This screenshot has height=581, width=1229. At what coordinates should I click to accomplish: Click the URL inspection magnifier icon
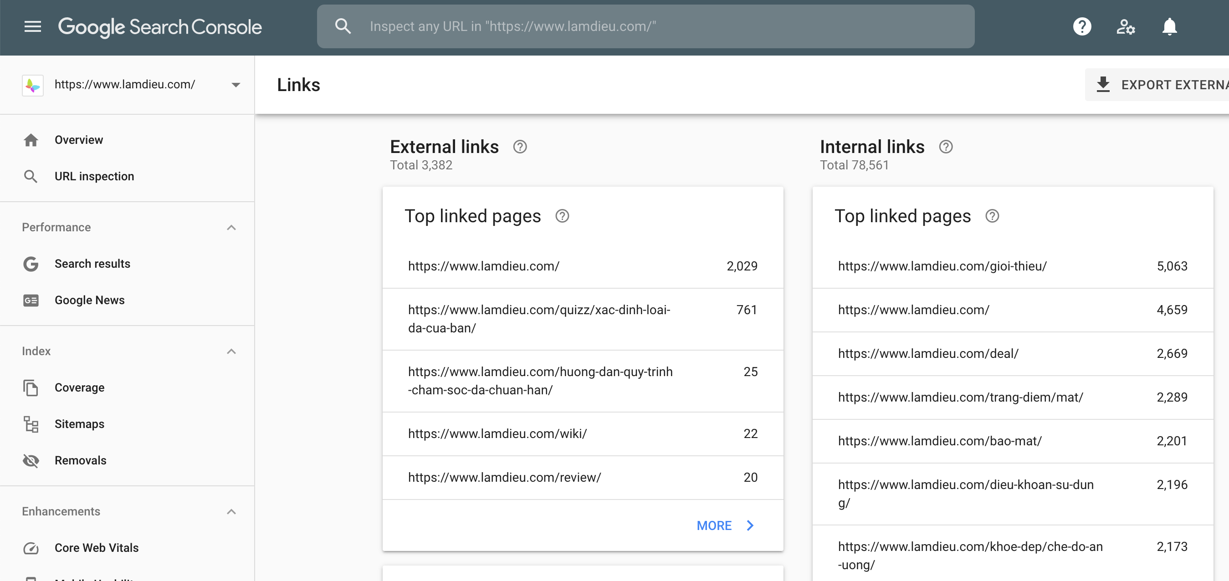tap(31, 177)
